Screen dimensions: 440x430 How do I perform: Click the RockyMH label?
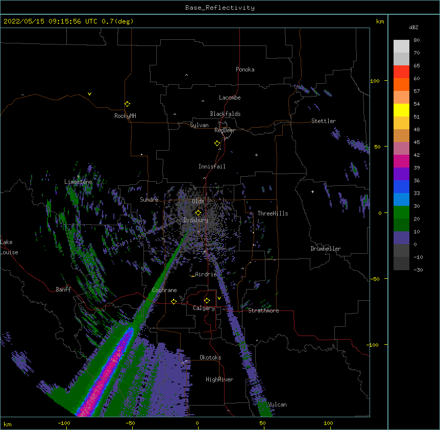[125, 116]
